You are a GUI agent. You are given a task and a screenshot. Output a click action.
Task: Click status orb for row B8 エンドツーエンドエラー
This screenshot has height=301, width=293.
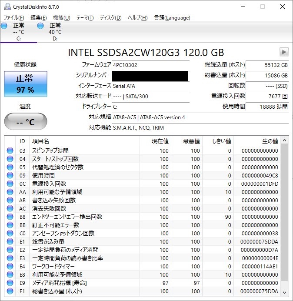(x=10, y=217)
